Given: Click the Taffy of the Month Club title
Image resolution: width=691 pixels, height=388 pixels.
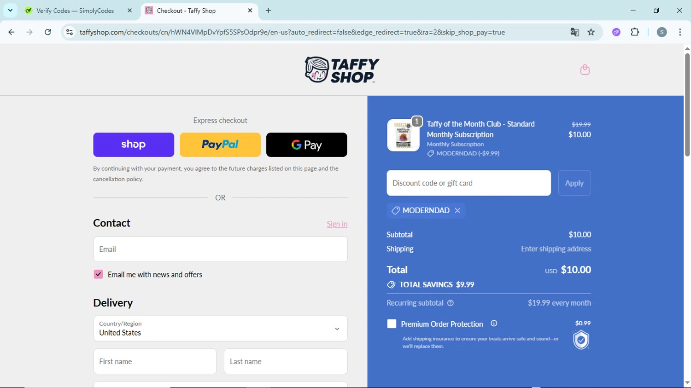Looking at the screenshot, I should pyautogui.click(x=480, y=129).
